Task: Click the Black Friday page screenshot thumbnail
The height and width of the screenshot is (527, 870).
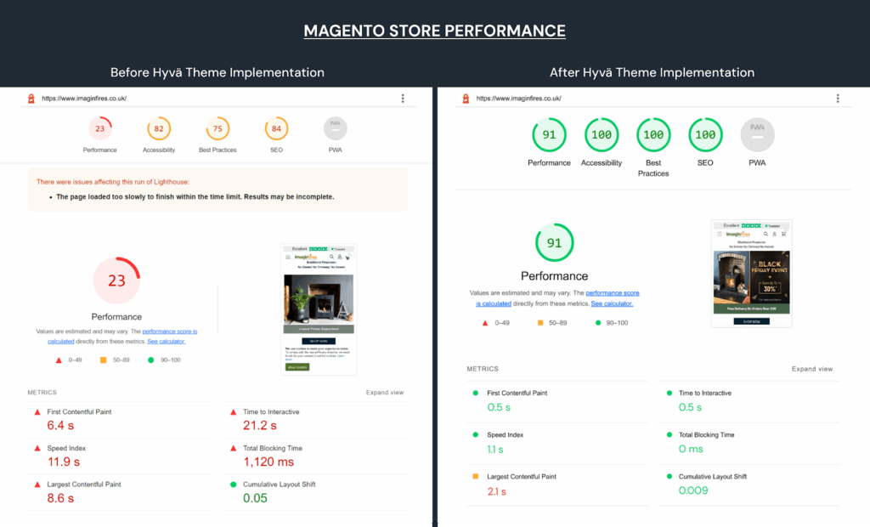Action: click(751, 273)
